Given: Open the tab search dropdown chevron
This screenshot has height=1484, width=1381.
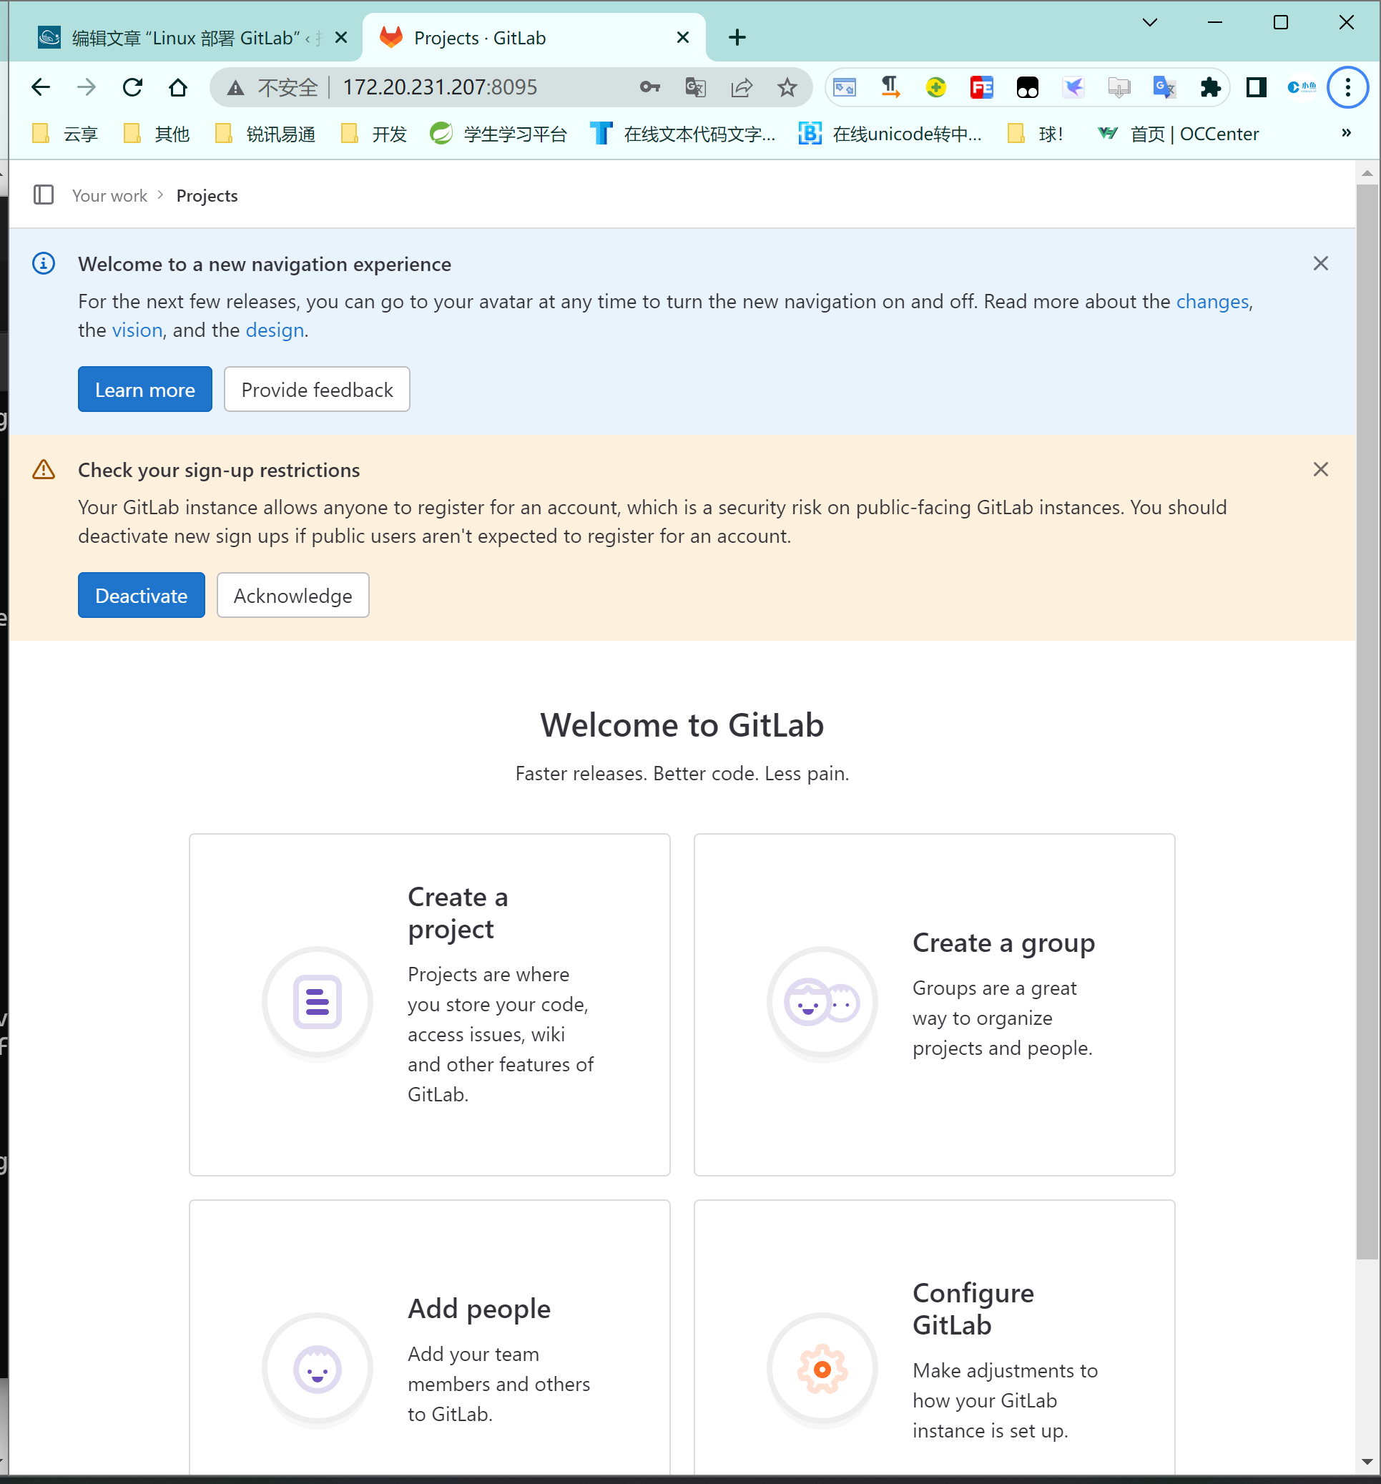Looking at the screenshot, I should click(x=1149, y=22).
